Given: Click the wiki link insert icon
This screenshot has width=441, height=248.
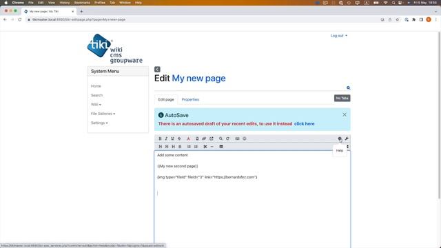Looking at the screenshot, I should point(197,138).
